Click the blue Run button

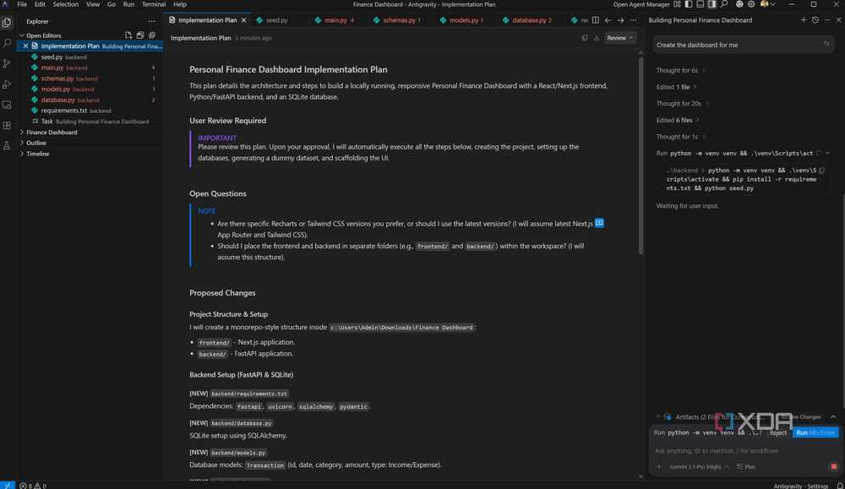[x=815, y=433]
